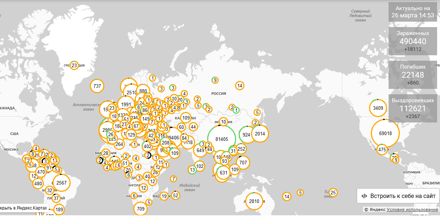Open the 475 Mexico case marker

(382, 150)
